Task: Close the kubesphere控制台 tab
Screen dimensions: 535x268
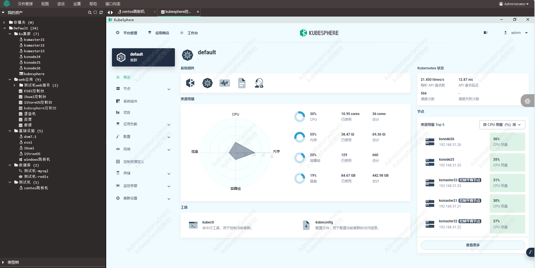Action: coord(198,12)
